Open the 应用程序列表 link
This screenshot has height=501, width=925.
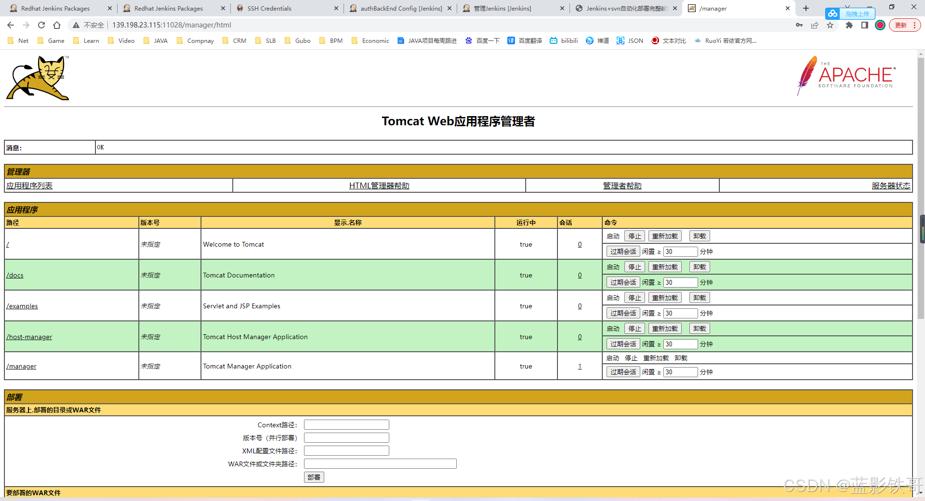29,186
